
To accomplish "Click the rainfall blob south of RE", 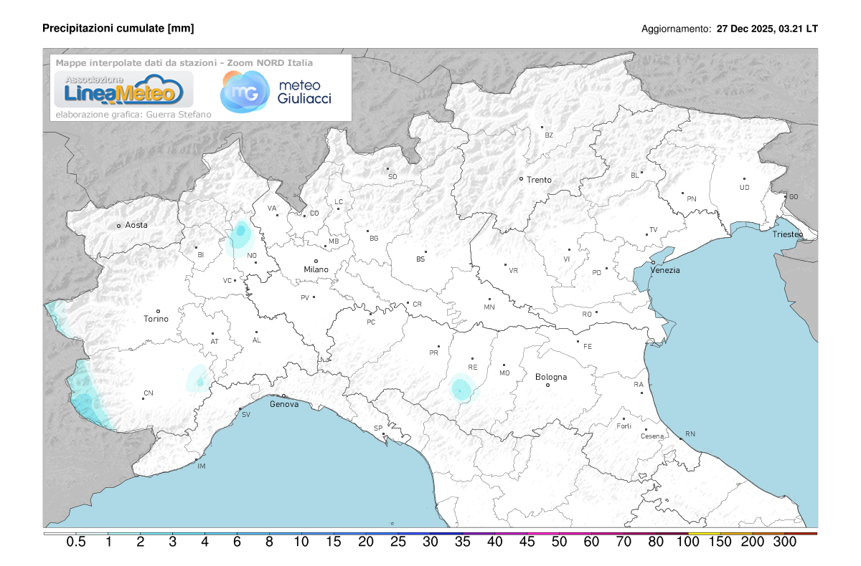I will point(461,390).
